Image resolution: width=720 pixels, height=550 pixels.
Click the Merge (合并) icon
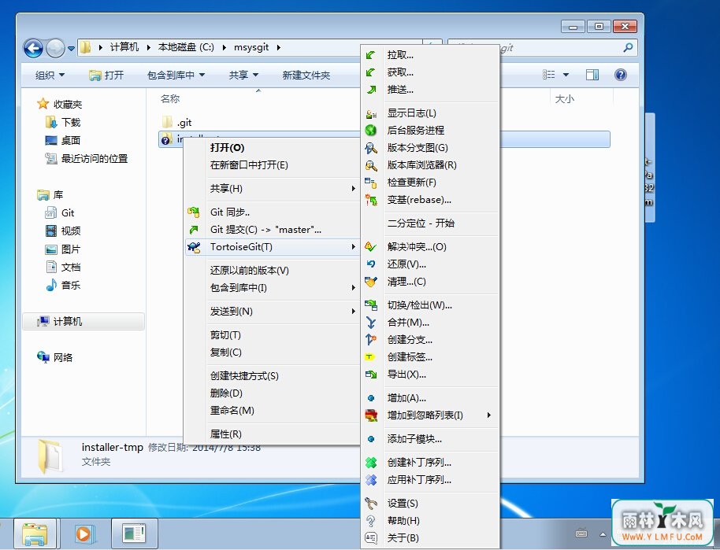pyautogui.click(x=370, y=323)
